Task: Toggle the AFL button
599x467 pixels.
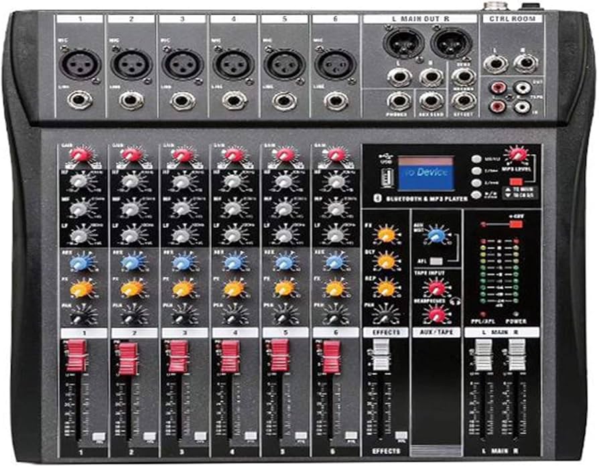Action: (x=436, y=261)
